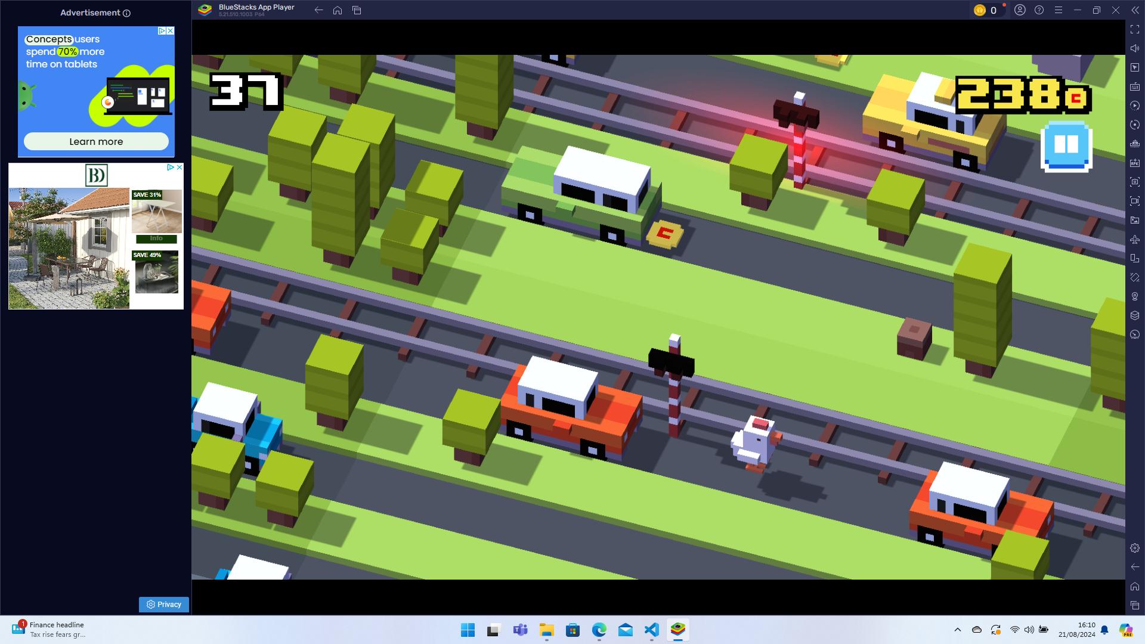Click the Install APK icon

[x=1135, y=163]
